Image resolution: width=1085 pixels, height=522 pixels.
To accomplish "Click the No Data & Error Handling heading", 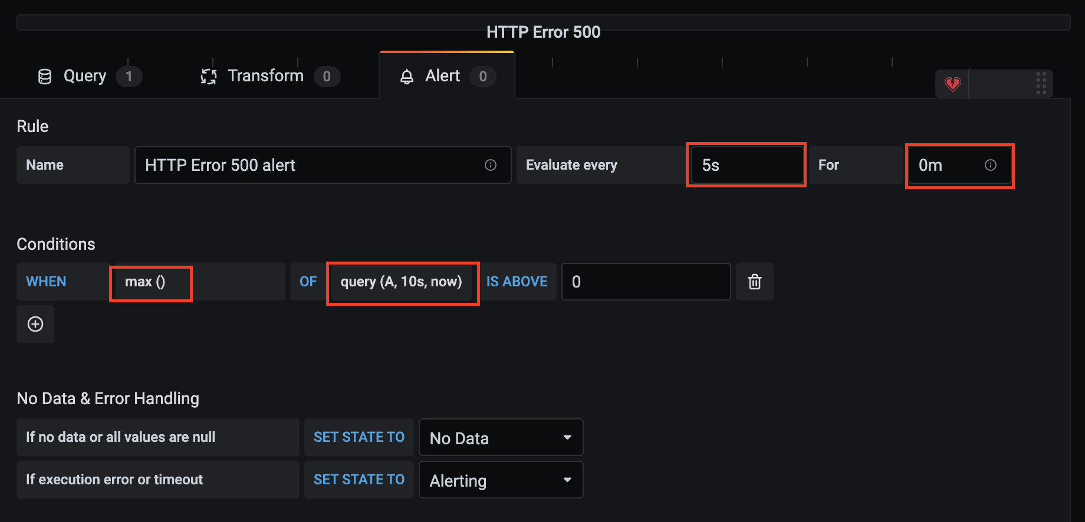I will click(108, 398).
